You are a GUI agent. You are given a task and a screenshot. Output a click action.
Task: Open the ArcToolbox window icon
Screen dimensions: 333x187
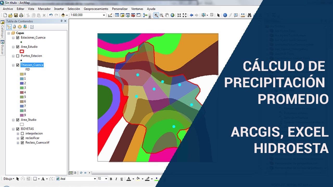[x=133, y=15]
